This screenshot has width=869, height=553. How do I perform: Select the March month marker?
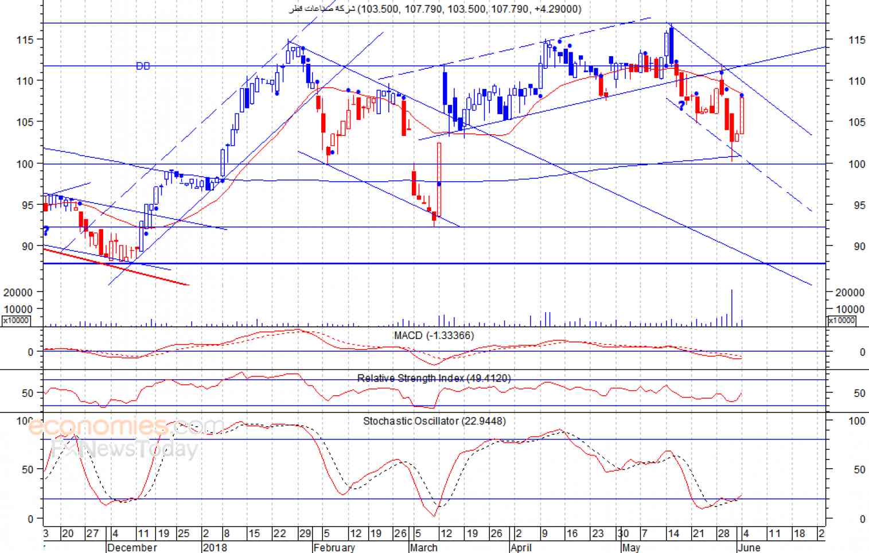(424, 547)
